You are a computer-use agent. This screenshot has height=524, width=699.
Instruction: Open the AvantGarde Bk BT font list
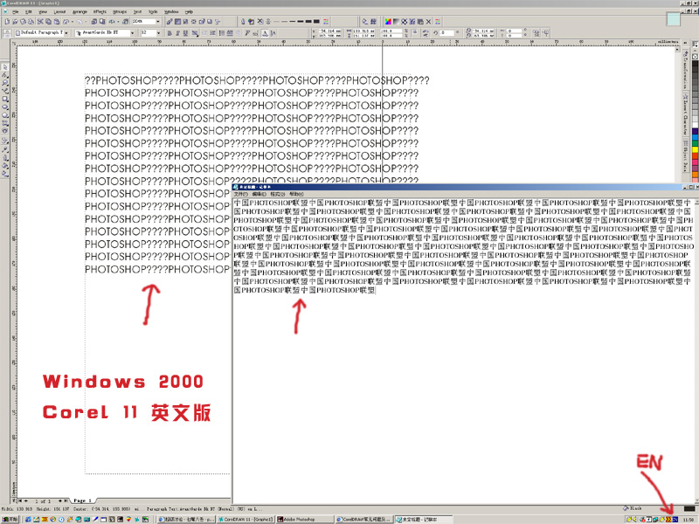click(133, 33)
